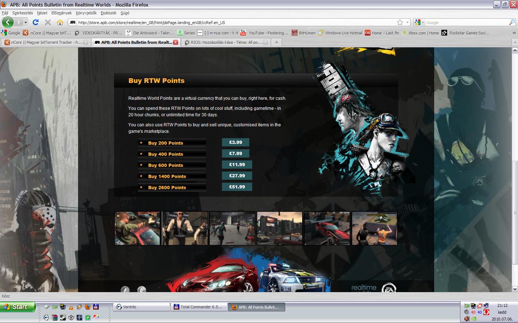Viewport: 518px width, 323px height.
Task: Click the search magnifier in the Google box
Action: coord(512,22)
